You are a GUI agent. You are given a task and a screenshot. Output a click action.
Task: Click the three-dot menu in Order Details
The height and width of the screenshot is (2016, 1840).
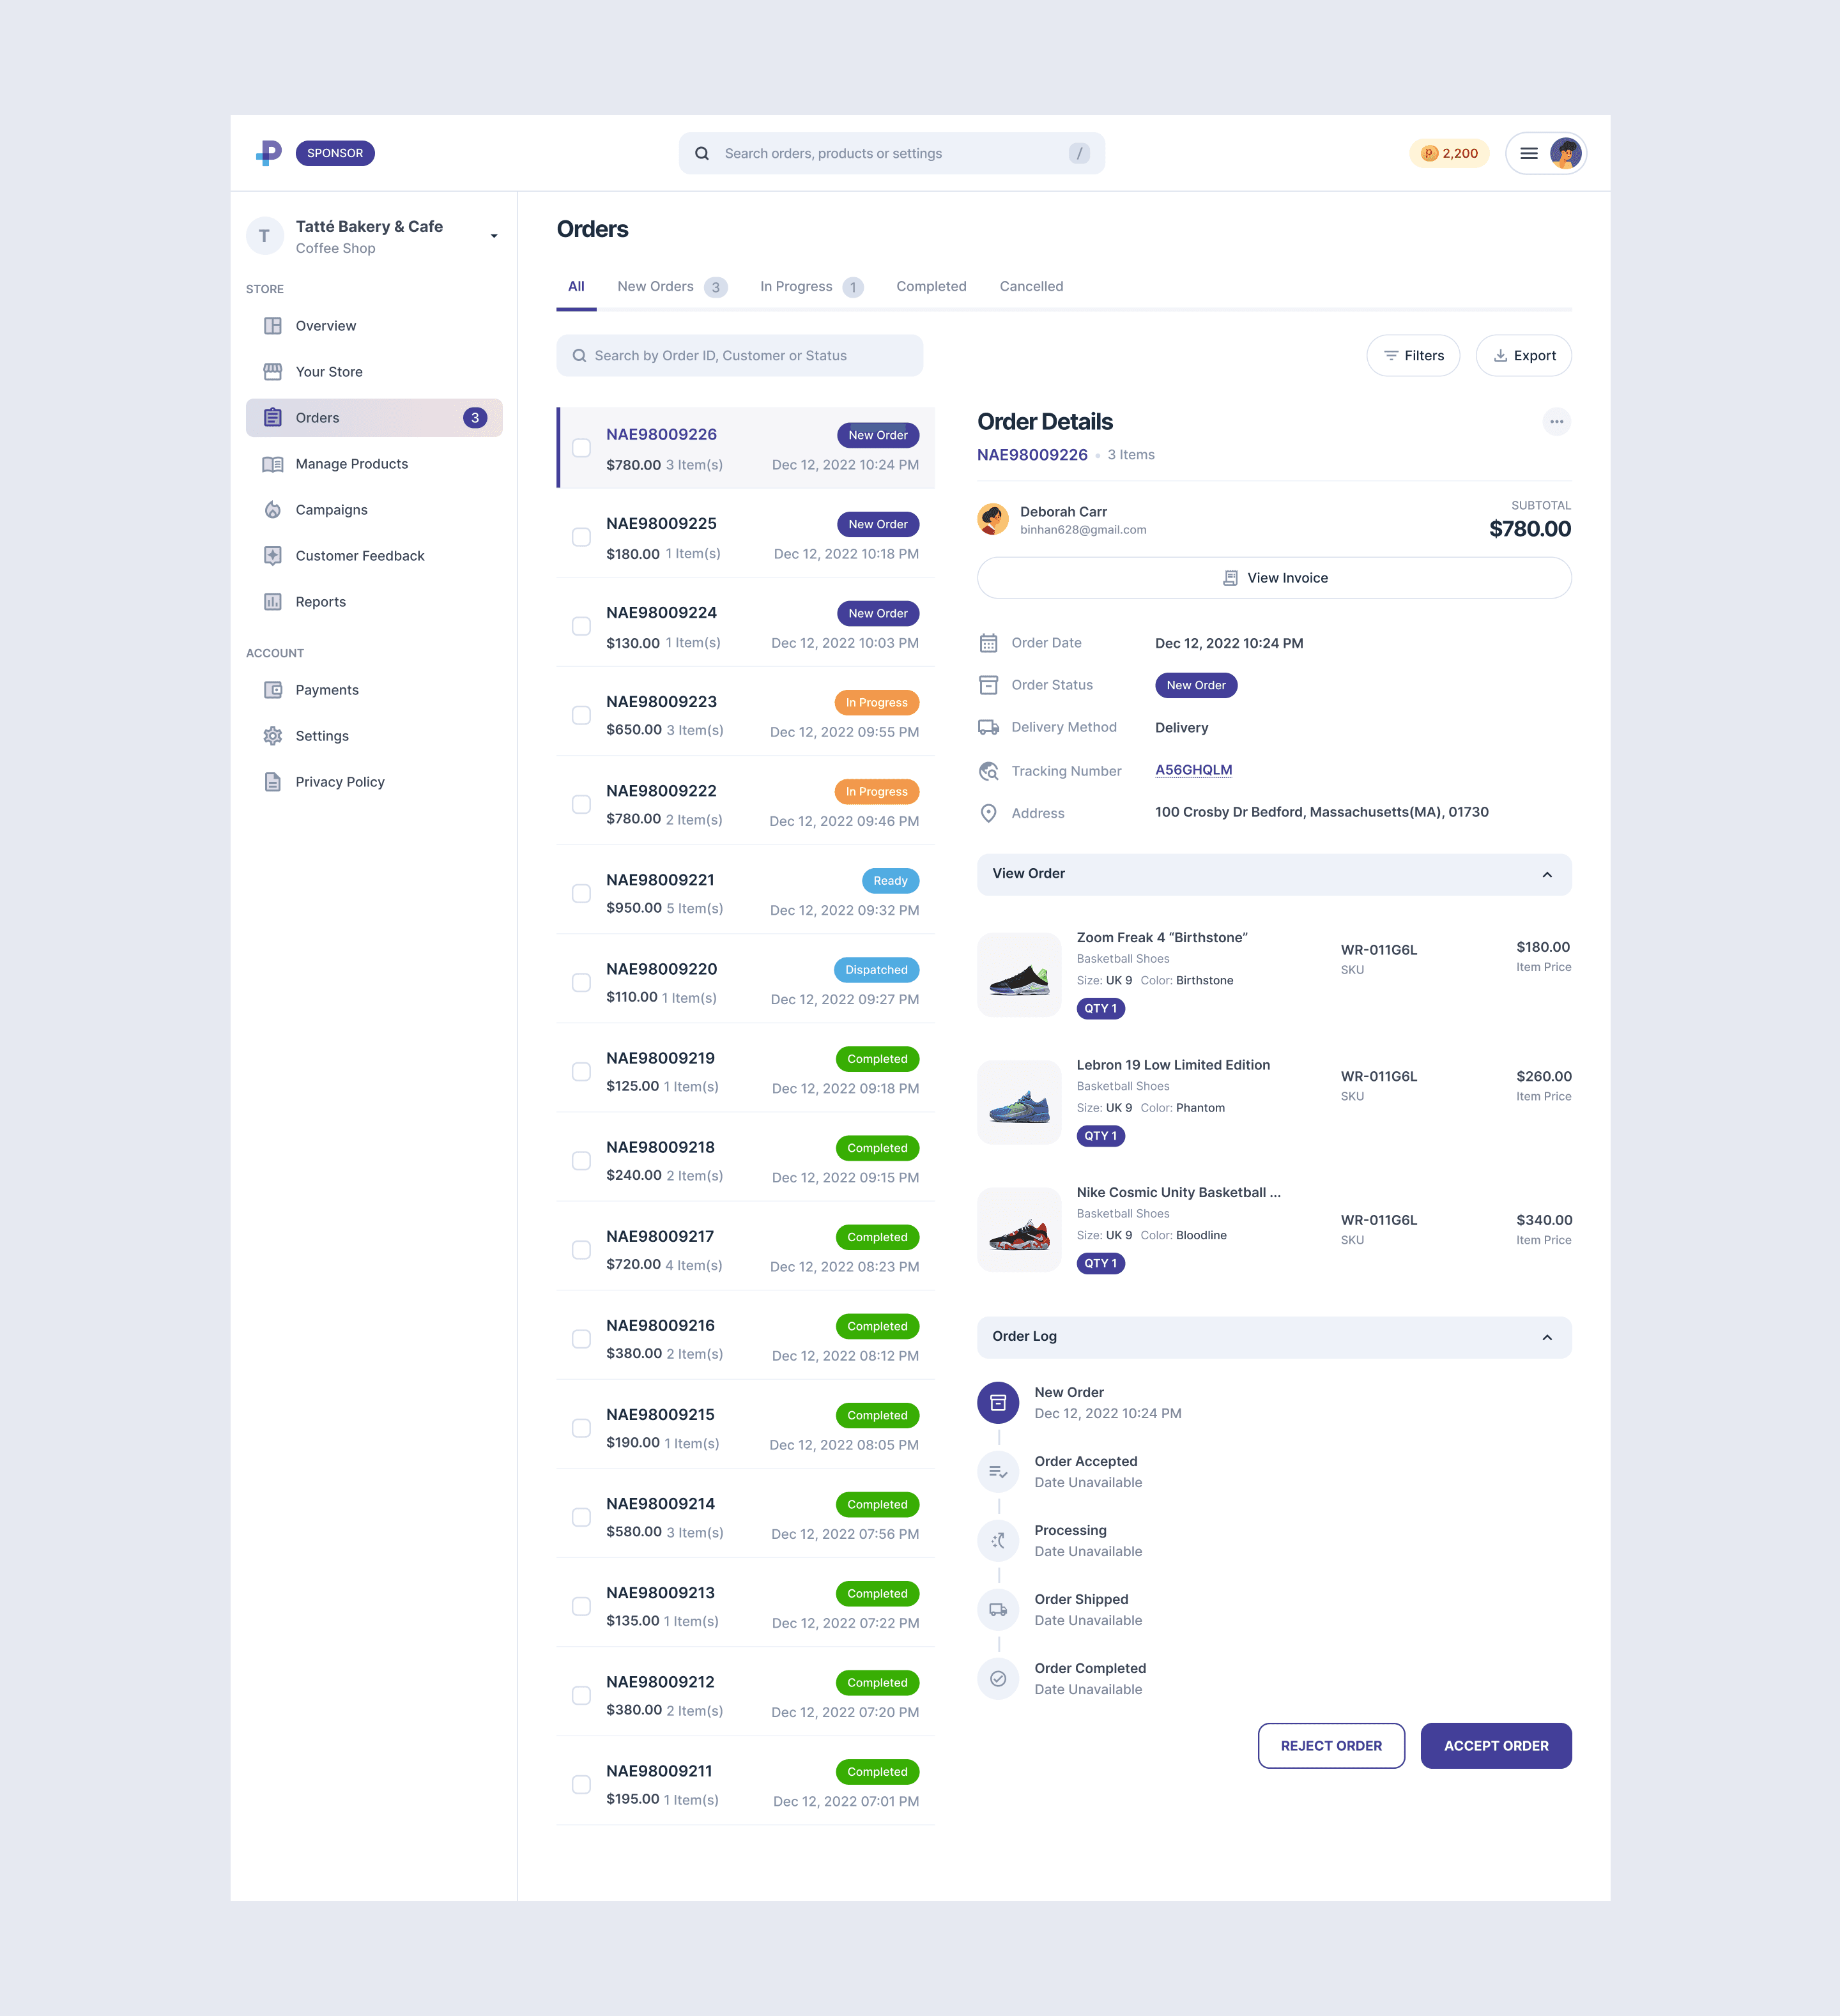point(1556,422)
